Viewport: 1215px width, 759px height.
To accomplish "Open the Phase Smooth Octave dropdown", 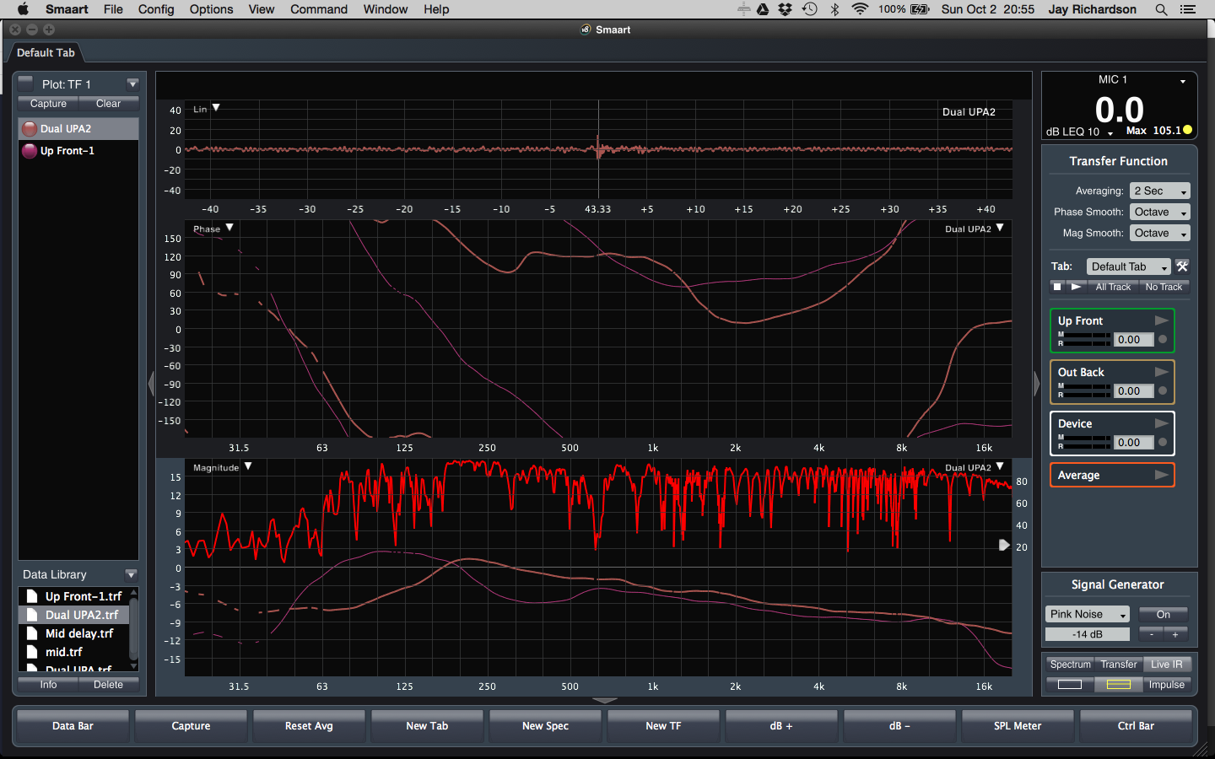I will click(1159, 212).
